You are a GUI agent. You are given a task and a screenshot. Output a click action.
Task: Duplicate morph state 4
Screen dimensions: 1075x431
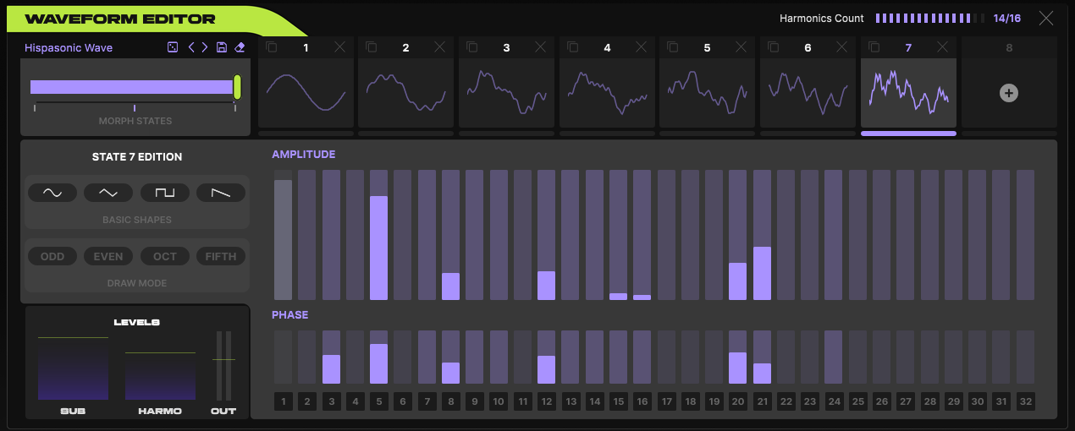click(x=573, y=47)
